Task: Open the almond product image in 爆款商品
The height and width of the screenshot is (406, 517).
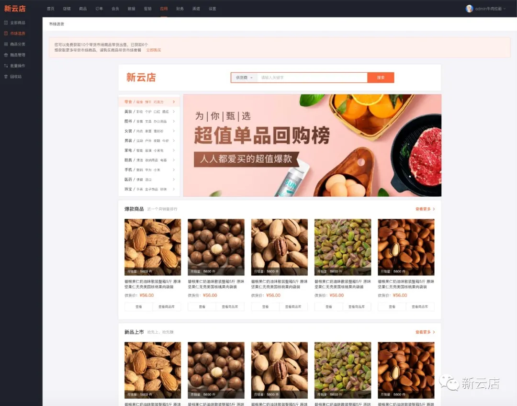Action: [x=153, y=247]
